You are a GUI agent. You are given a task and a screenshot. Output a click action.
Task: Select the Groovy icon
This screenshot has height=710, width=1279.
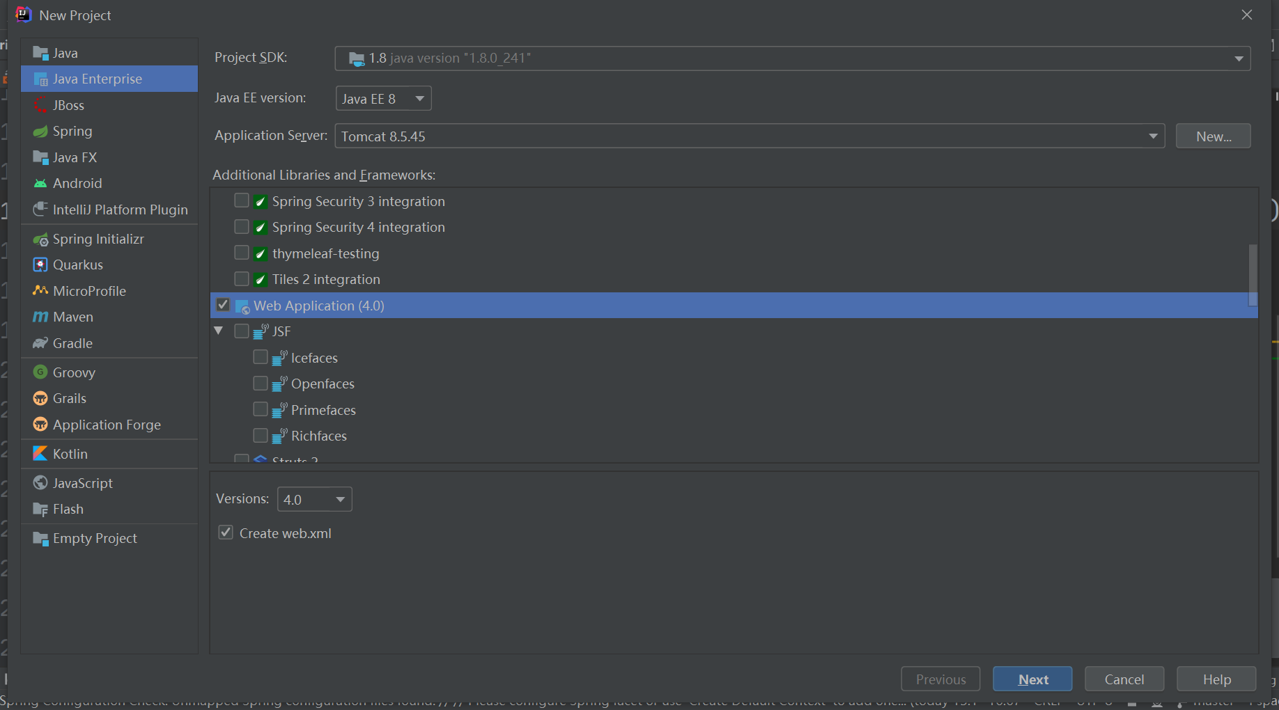(x=40, y=372)
